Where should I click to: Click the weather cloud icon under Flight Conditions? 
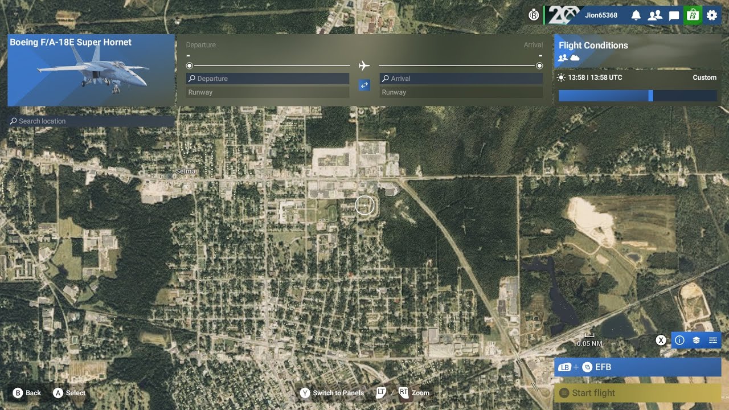pyautogui.click(x=575, y=58)
